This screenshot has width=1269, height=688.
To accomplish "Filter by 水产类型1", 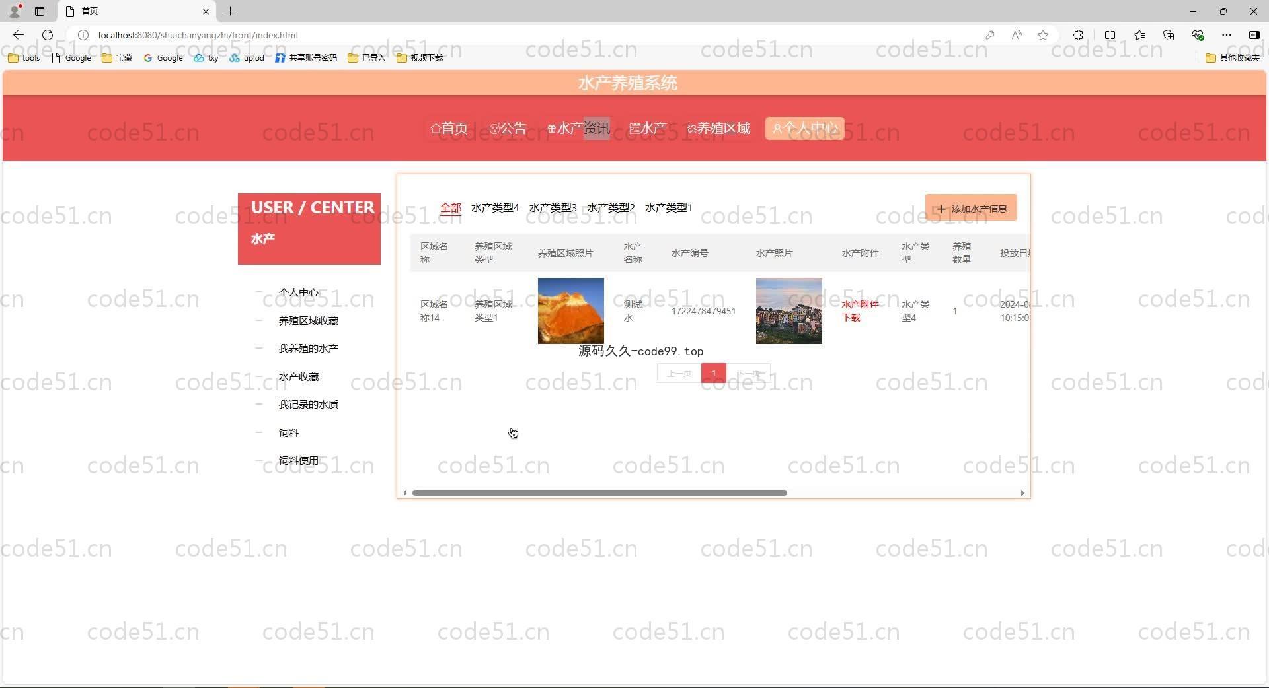I will (669, 208).
